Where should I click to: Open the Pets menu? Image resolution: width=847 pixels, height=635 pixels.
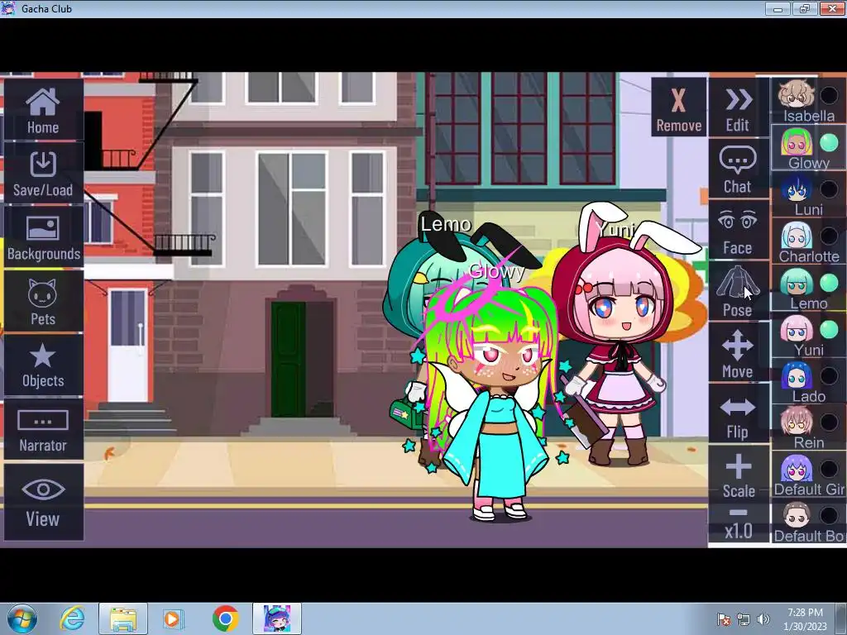point(43,301)
